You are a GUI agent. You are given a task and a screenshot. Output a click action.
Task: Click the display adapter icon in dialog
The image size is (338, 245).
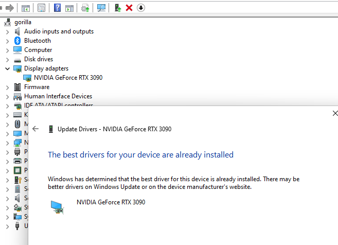click(57, 207)
